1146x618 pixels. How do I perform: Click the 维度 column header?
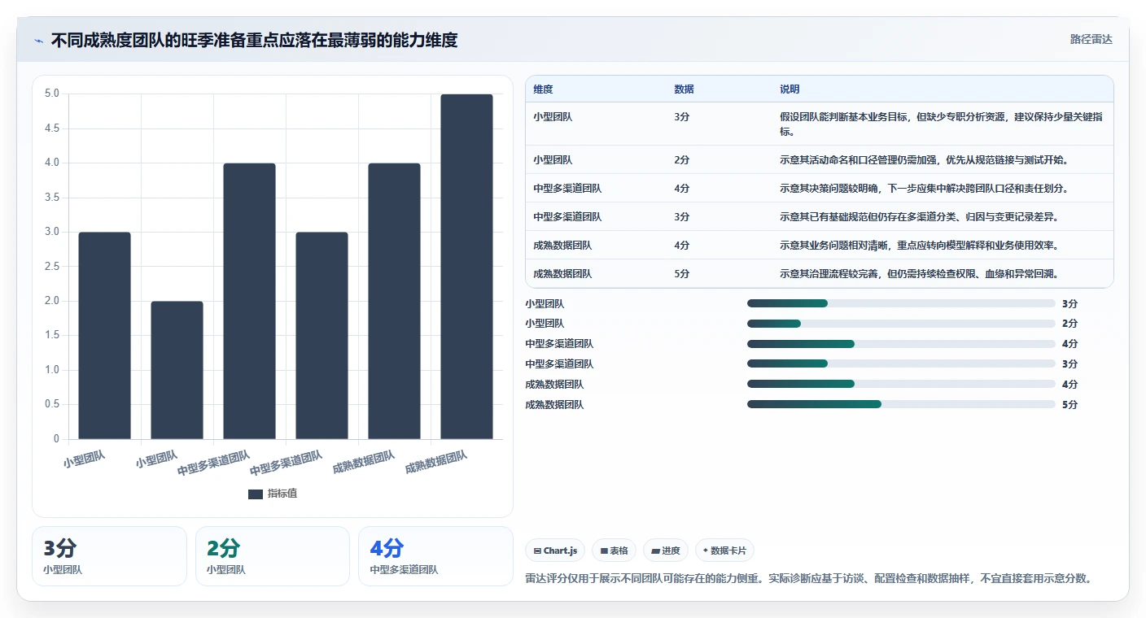543,89
